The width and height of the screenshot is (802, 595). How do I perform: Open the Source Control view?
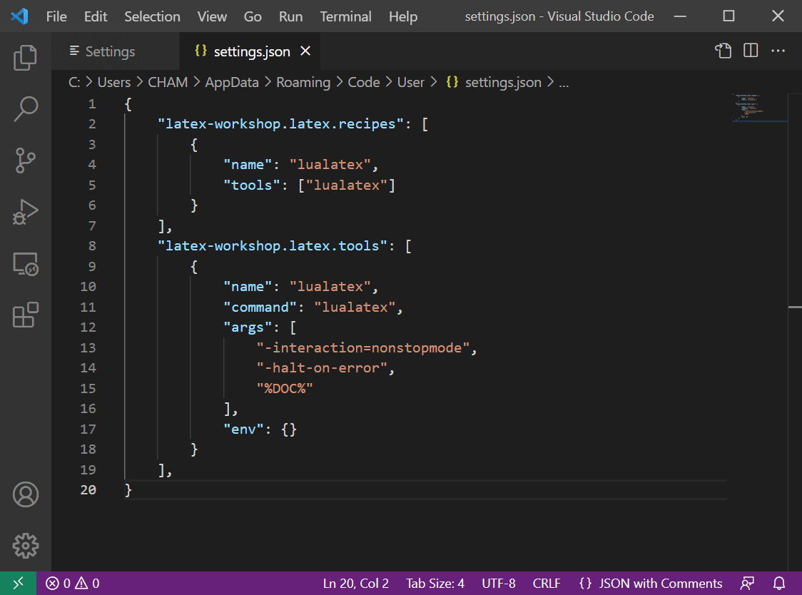click(26, 161)
